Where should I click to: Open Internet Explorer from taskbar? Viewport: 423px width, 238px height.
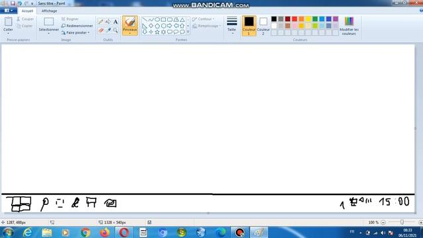pyautogui.click(x=27, y=232)
